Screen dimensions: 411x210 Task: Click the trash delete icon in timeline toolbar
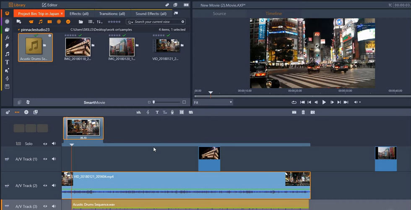click(303, 112)
